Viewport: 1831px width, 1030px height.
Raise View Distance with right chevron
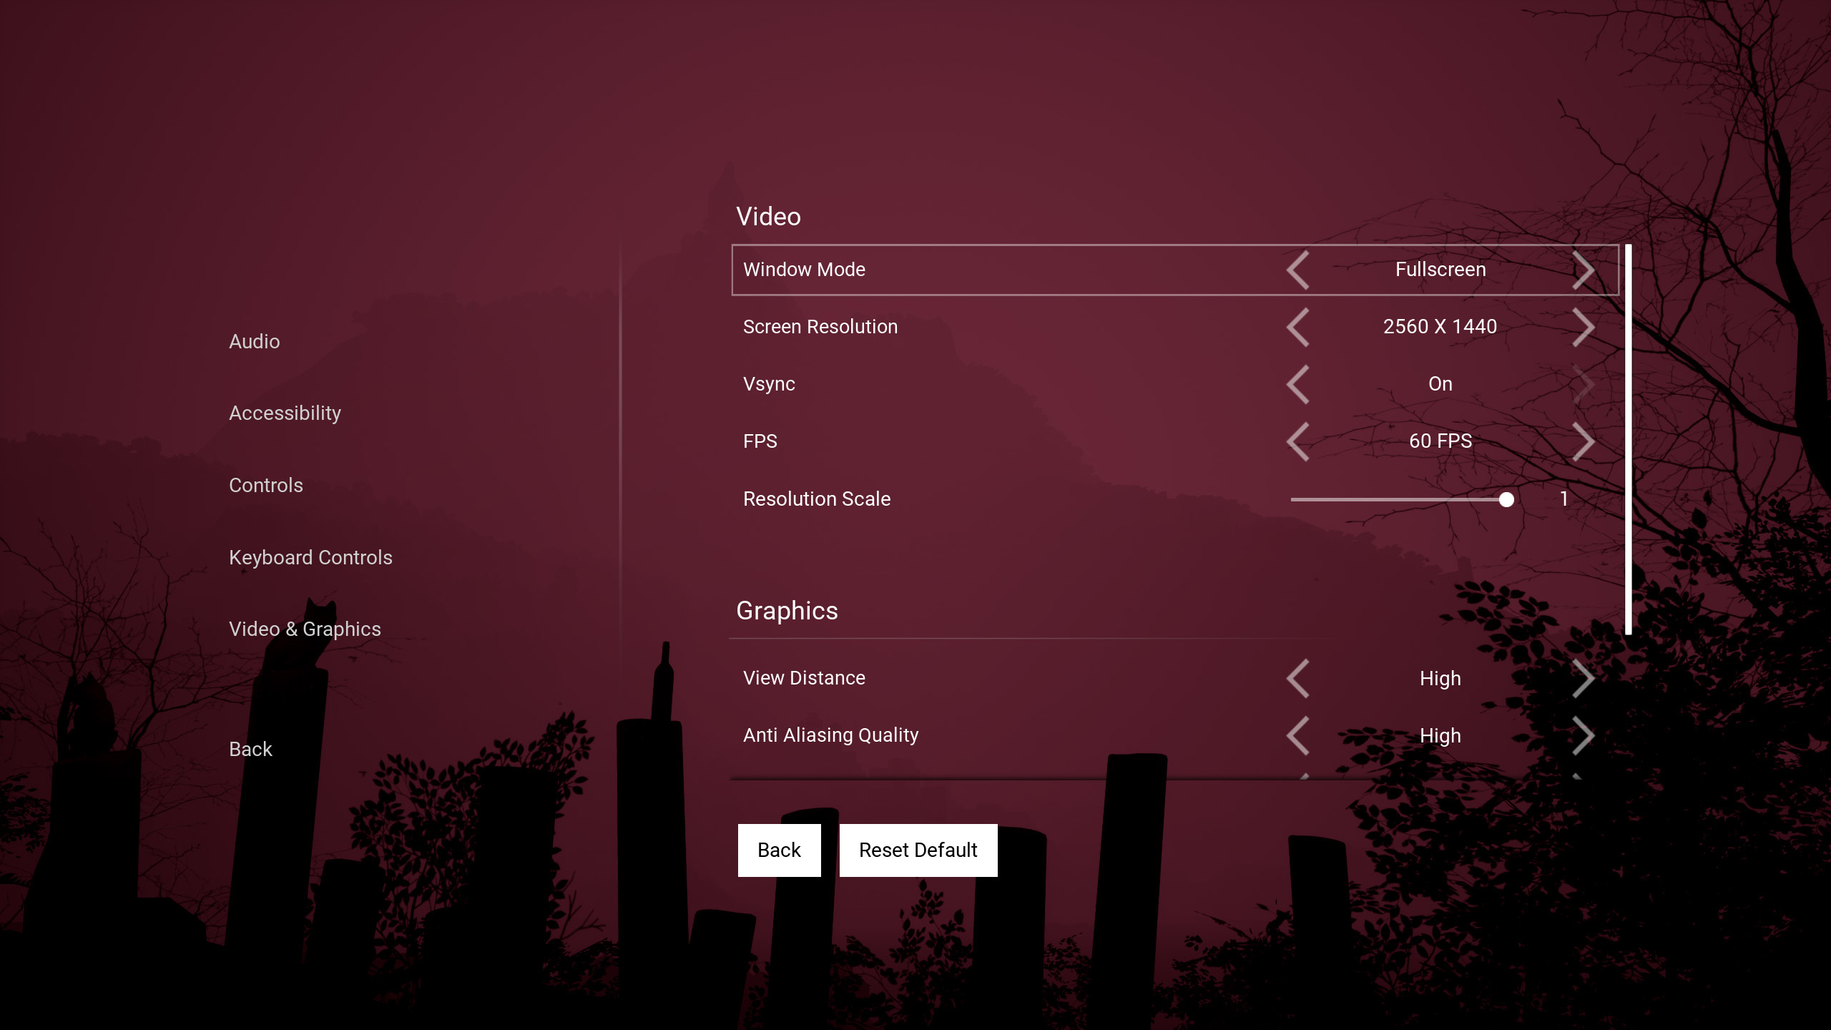[1584, 678]
